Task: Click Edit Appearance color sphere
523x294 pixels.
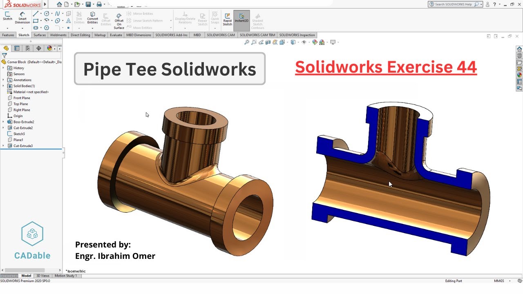Action: 315,42
